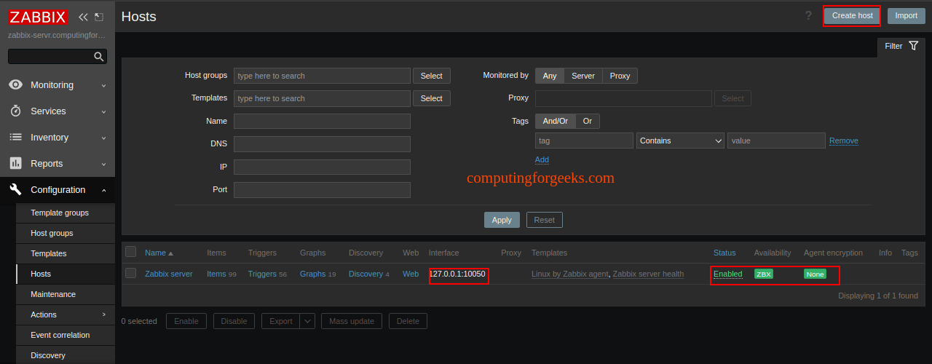
Task: Click the green None encryption badge
Action: click(x=815, y=274)
